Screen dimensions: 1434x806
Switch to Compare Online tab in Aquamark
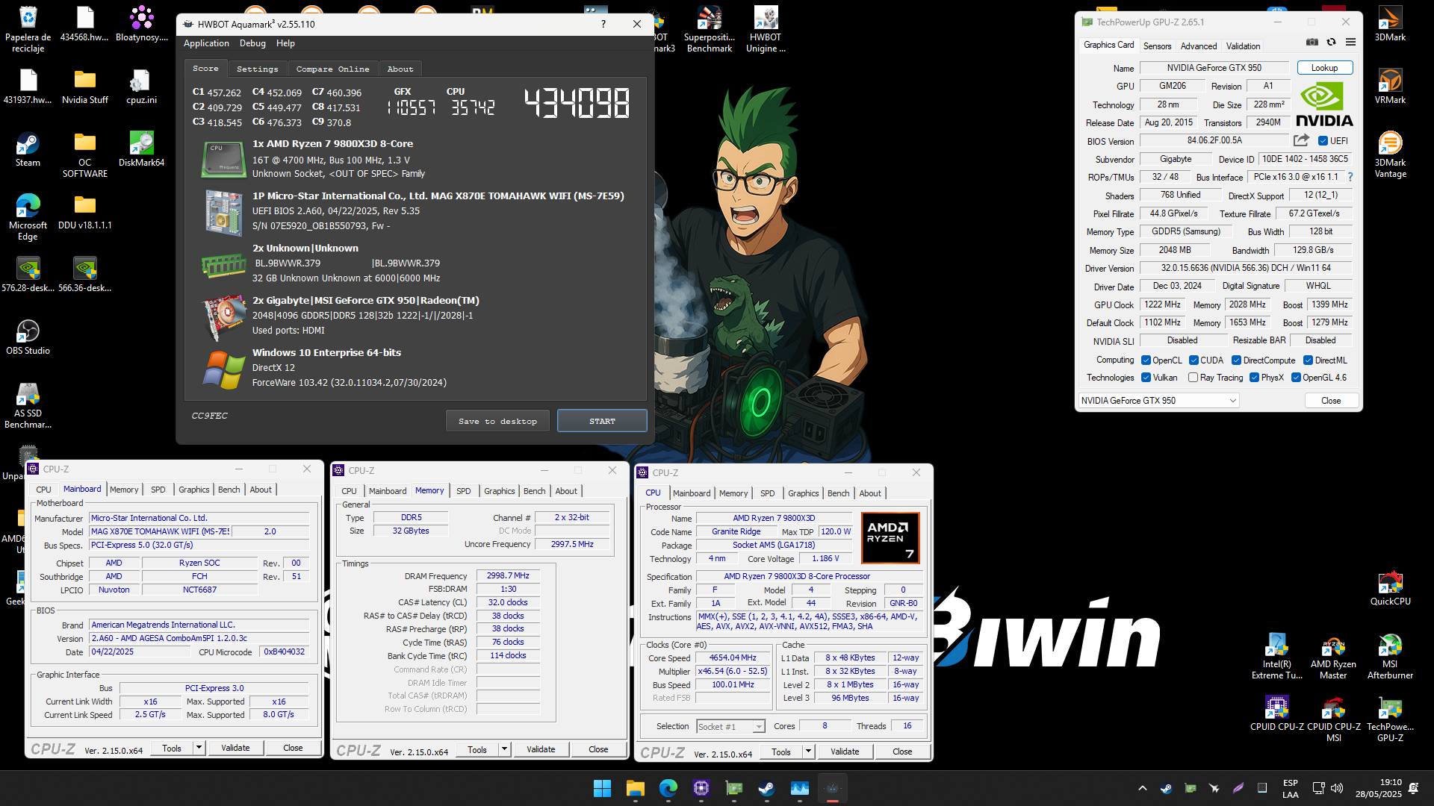coord(332,69)
